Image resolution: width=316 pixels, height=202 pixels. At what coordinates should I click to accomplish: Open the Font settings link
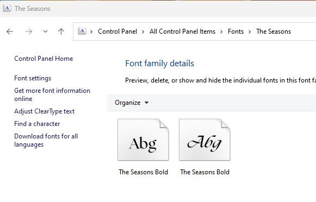(33, 78)
